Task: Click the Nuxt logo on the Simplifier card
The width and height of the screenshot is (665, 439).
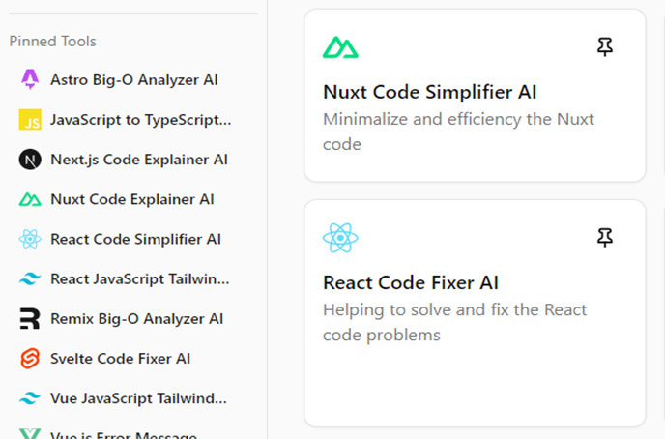Action: tap(340, 46)
